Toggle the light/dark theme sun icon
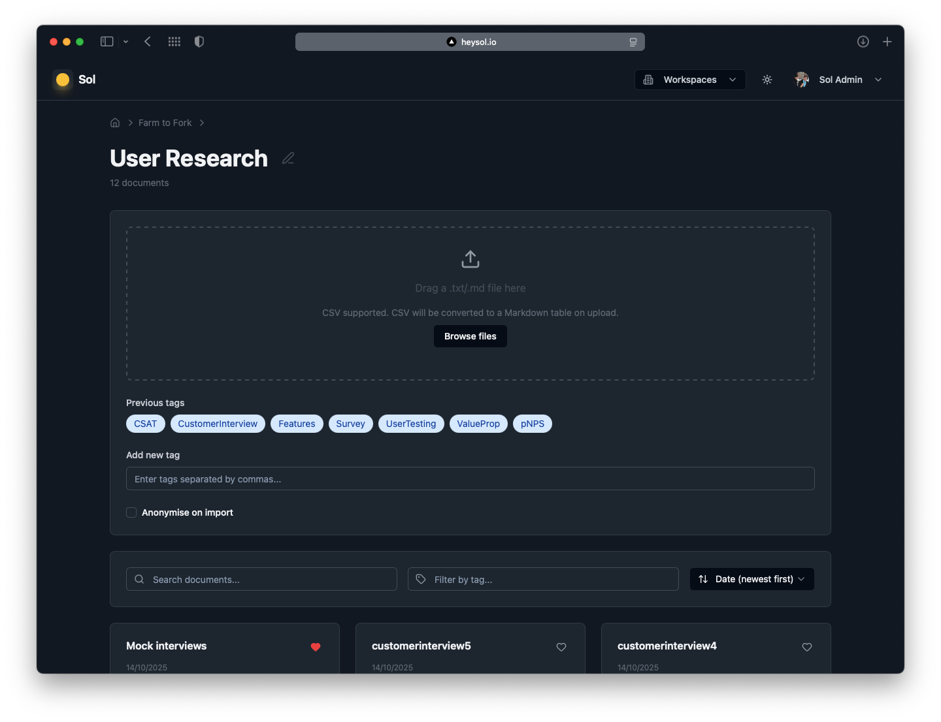Screen dimensions: 941x722 click(767, 80)
